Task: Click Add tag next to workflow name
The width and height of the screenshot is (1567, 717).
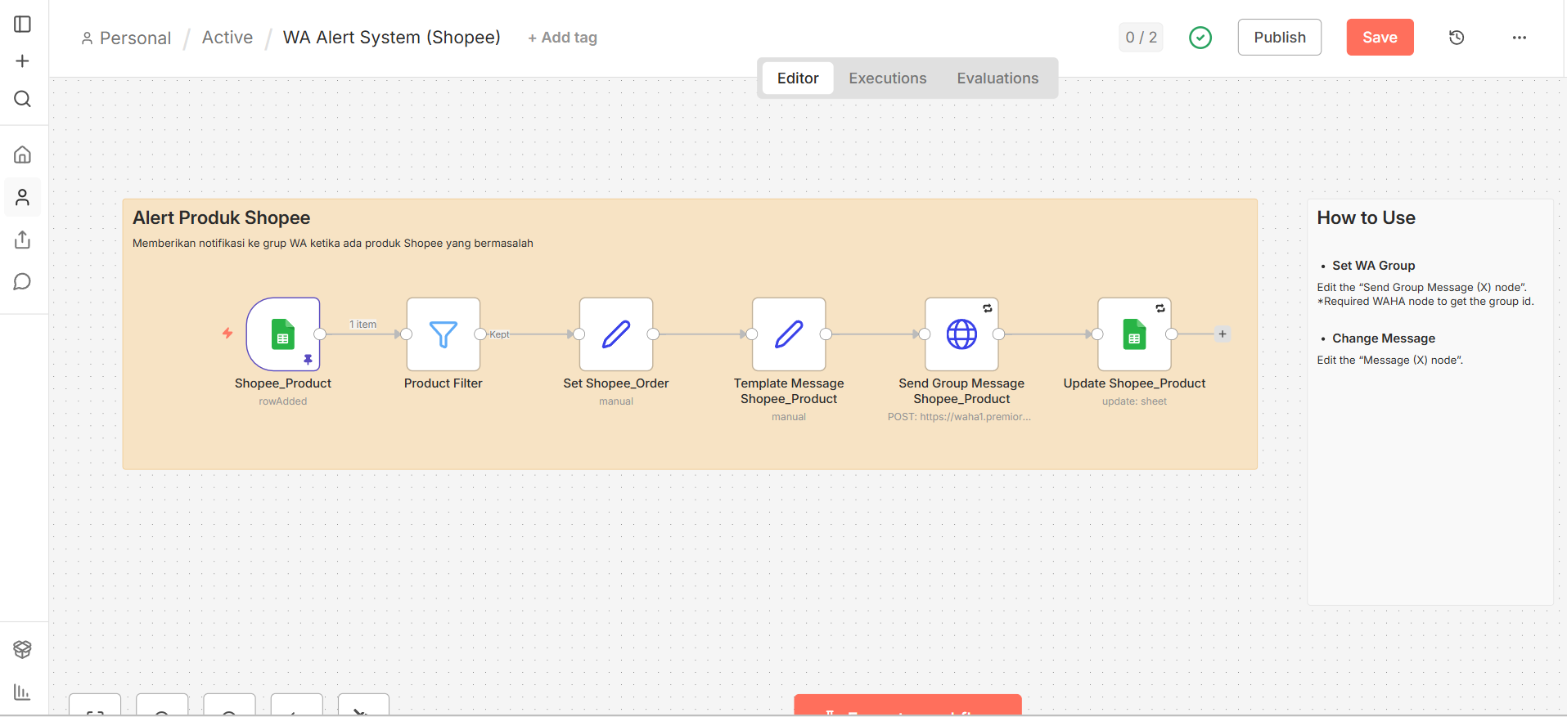Action: tap(562, 38)
